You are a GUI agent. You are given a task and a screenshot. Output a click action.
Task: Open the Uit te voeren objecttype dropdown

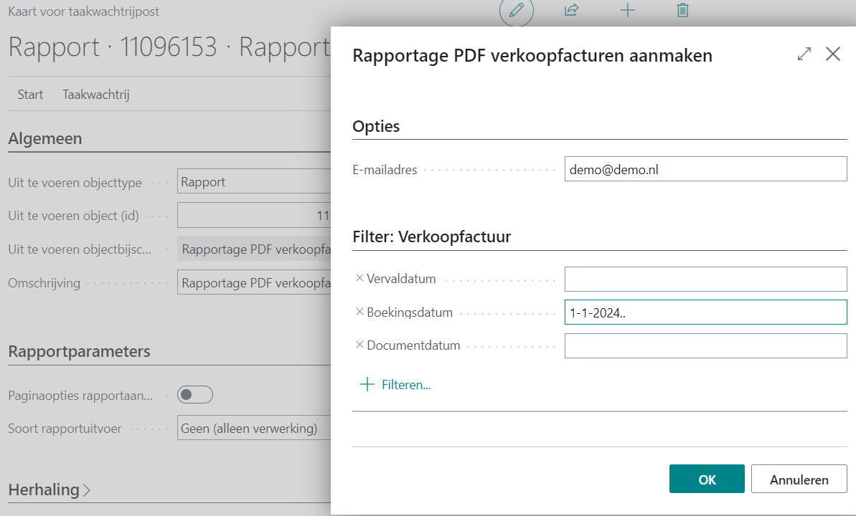coord(251,181)
